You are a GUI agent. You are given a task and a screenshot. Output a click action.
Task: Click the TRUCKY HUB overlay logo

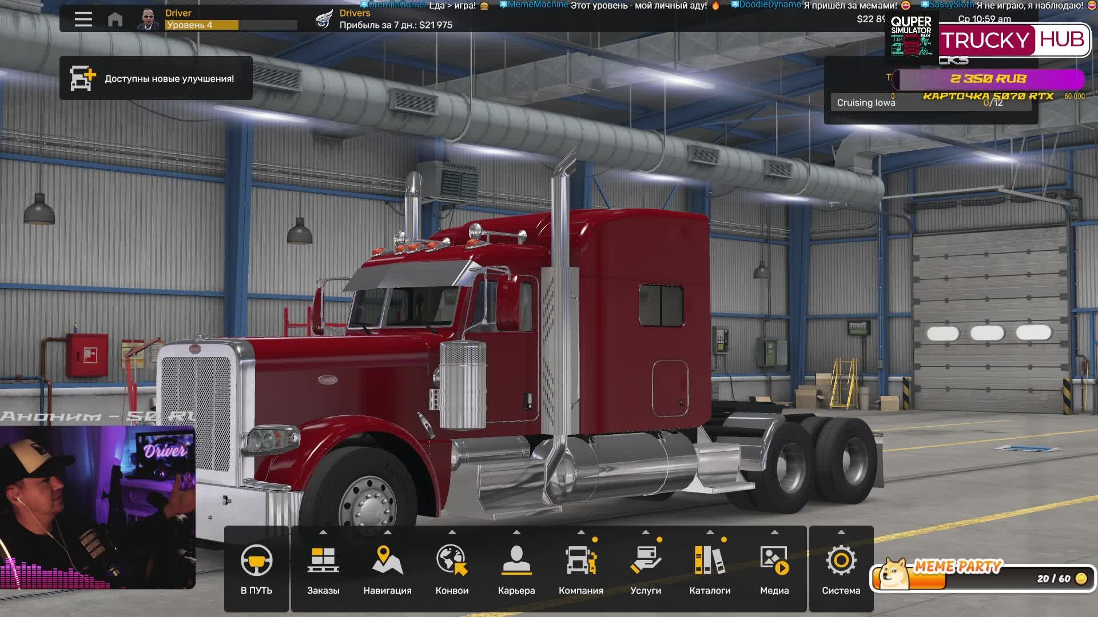tap(1015, 40)
